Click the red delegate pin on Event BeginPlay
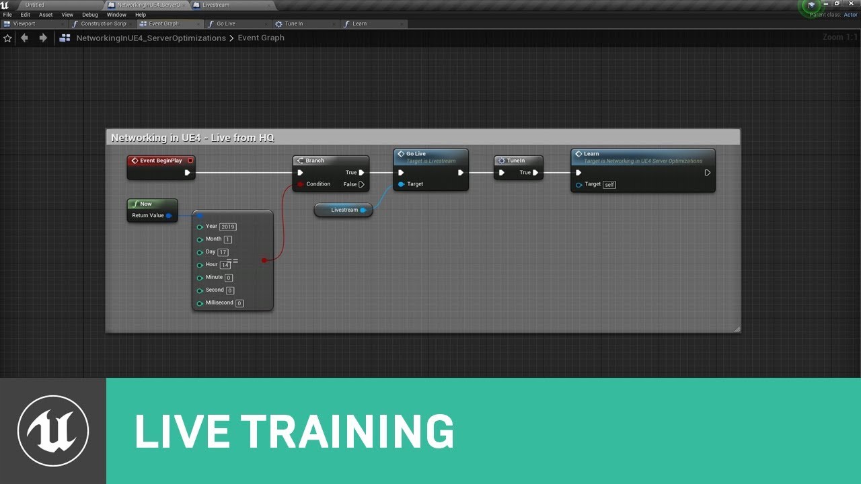The width and height of the screenshot is (861, 484). [x=190, y=161]
